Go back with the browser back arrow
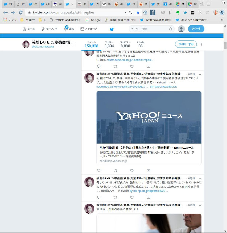The height and width of the screenshot is (233, 227). (x=5, y=12)
